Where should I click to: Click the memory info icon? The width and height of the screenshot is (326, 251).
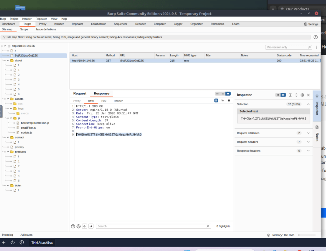pyautogui.click(x=268, y=235)
